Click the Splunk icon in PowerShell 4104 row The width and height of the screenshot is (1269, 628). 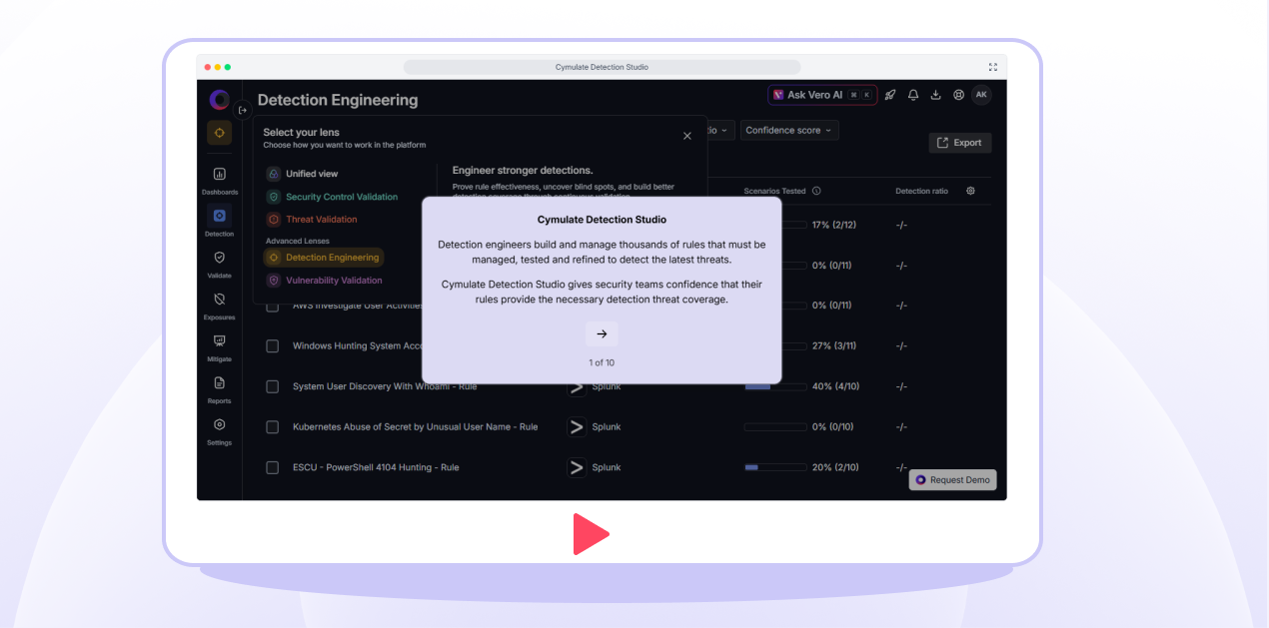(x=577, y=467)
